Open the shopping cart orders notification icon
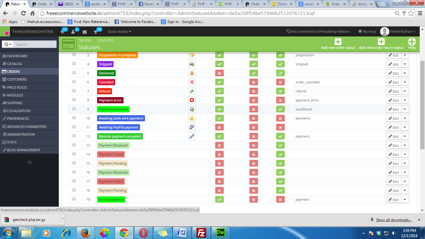 (x=62, y=32)
